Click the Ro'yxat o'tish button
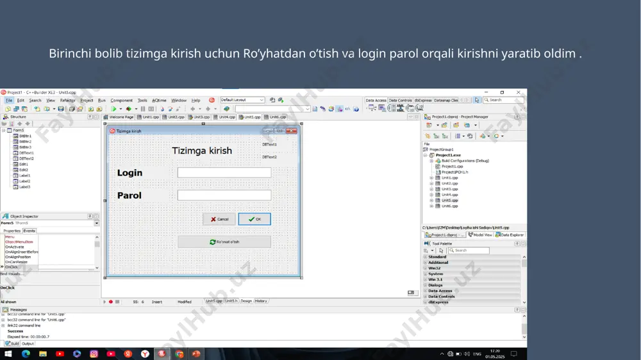 (x=224, y=242)
